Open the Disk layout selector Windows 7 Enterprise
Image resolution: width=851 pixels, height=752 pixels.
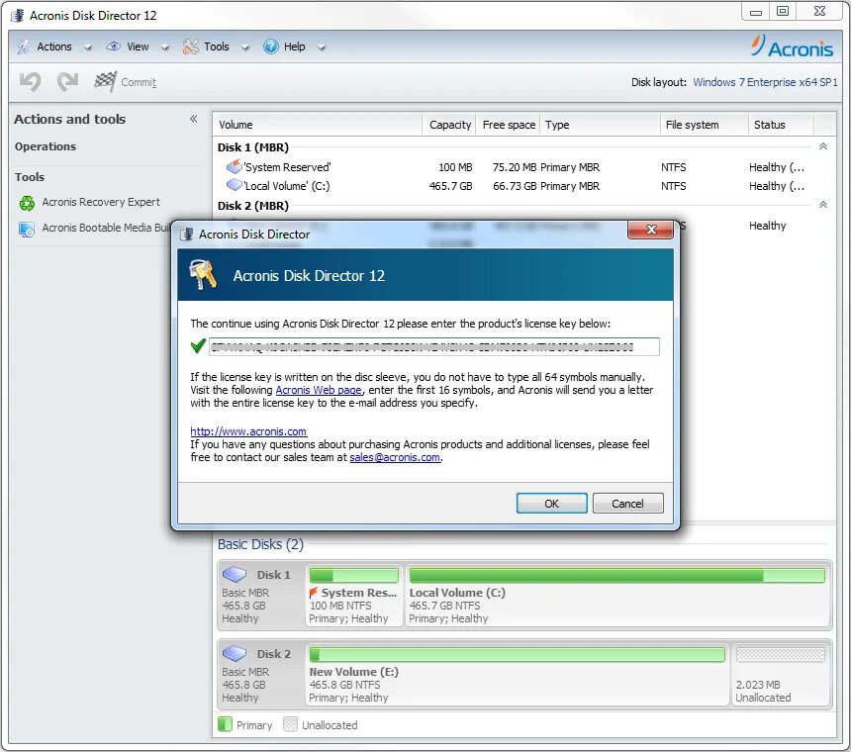[765, 82]
